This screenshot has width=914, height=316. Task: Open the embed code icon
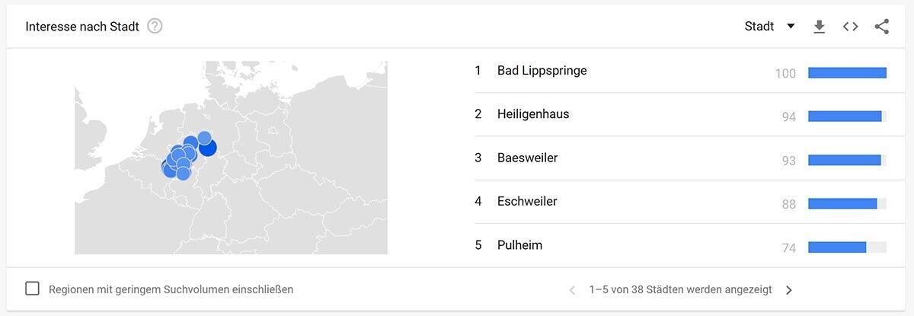pyautogui.click(x=850, y=27)
